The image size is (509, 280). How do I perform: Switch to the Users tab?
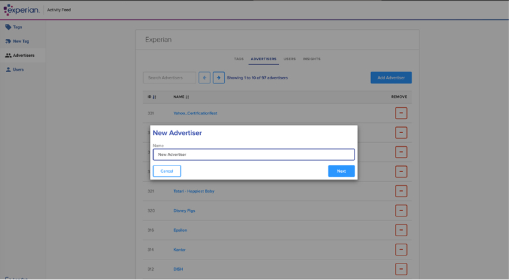290,59
